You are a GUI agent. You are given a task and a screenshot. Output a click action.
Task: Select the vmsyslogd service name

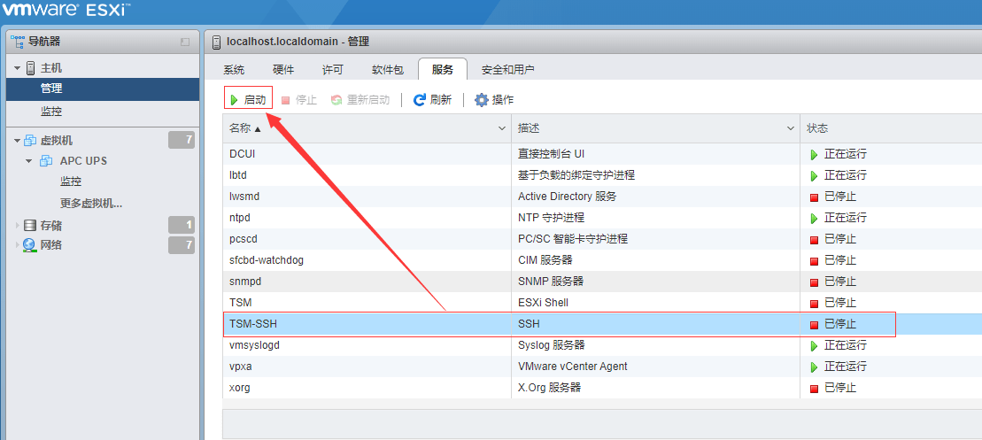tap(254, 345)
